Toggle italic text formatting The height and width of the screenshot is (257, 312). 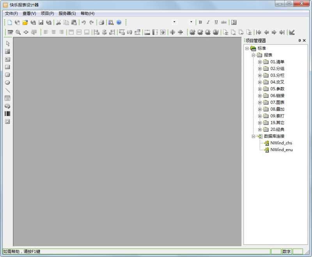208,22
